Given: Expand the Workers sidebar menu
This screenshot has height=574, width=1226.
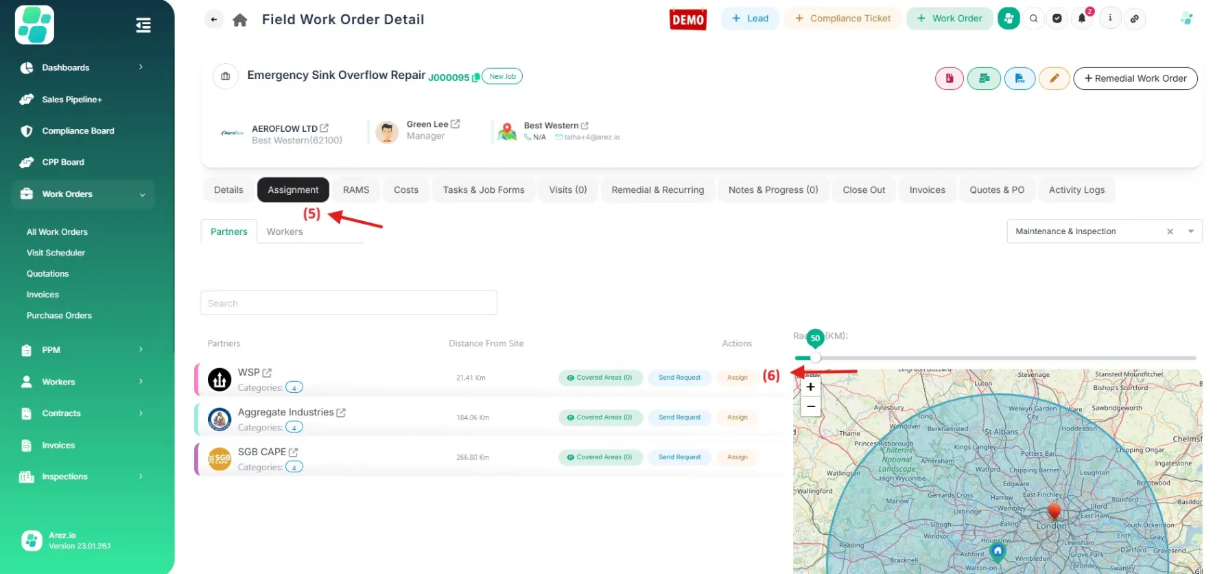Looking at the screenshot, I should tap(83, 382).
